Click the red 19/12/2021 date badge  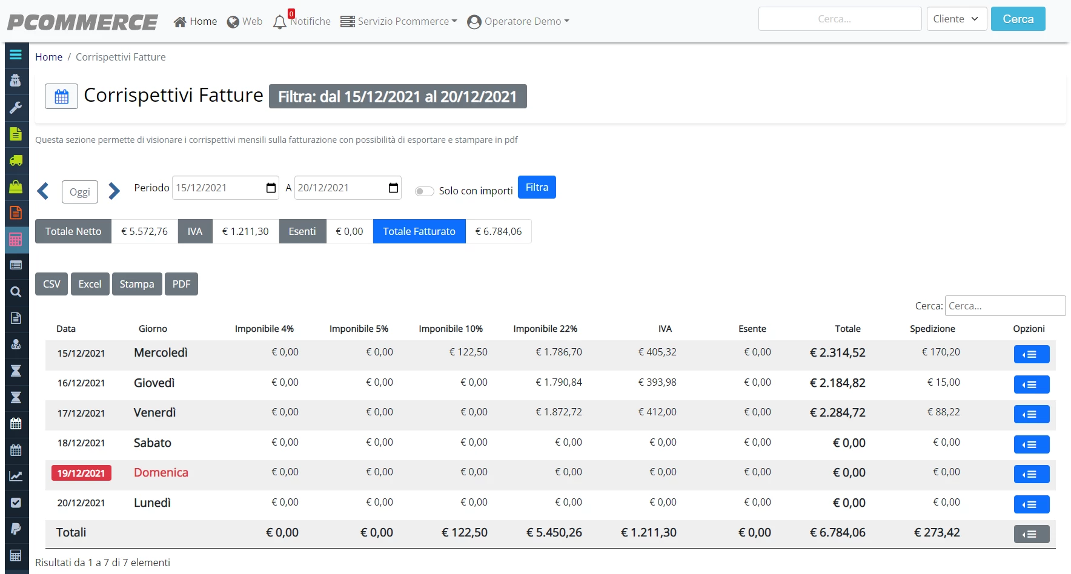[x=81, y=473]
